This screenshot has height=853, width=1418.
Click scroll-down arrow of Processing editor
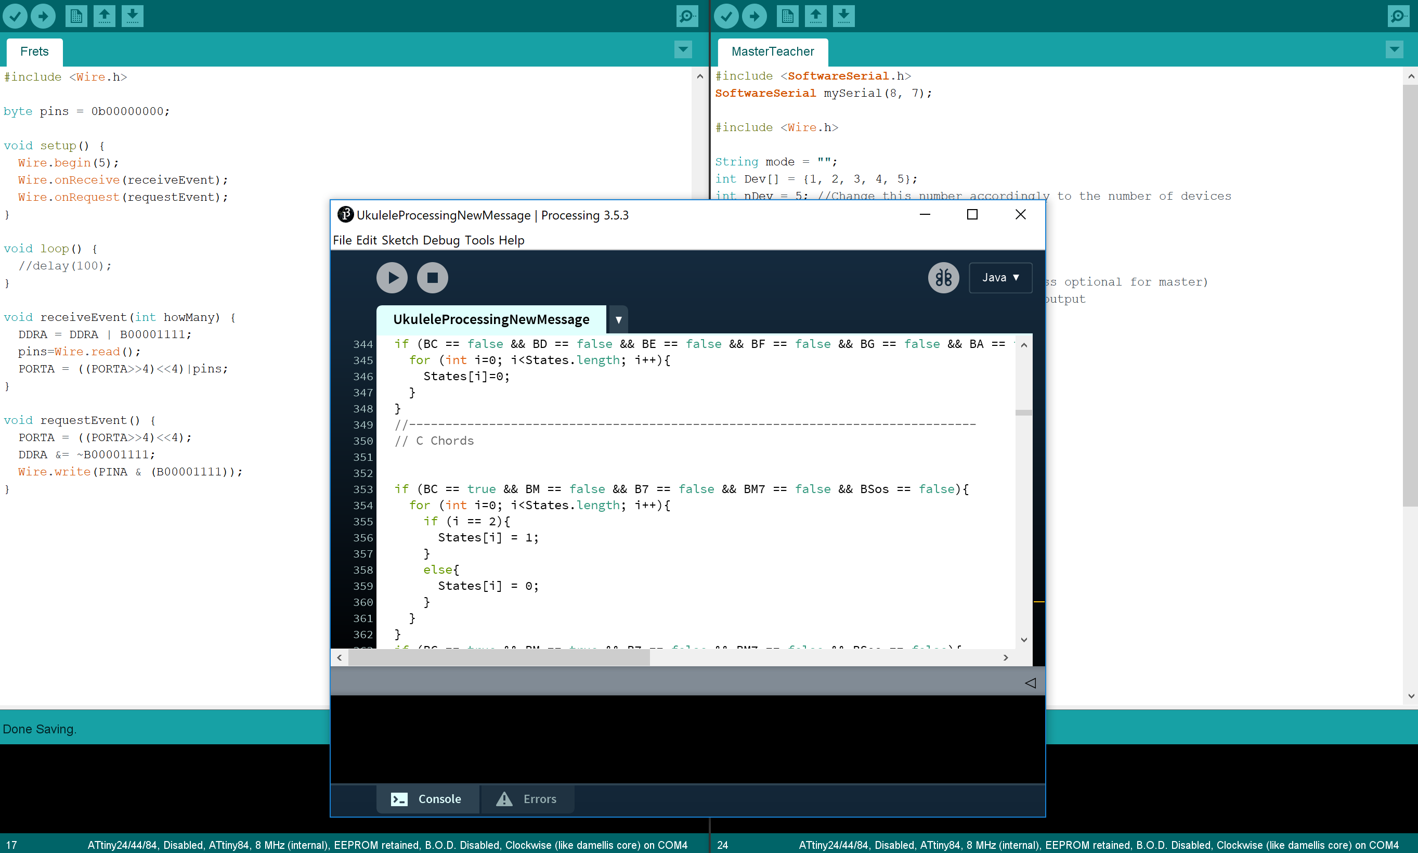pyautogui.click(x=1023, y=640)
